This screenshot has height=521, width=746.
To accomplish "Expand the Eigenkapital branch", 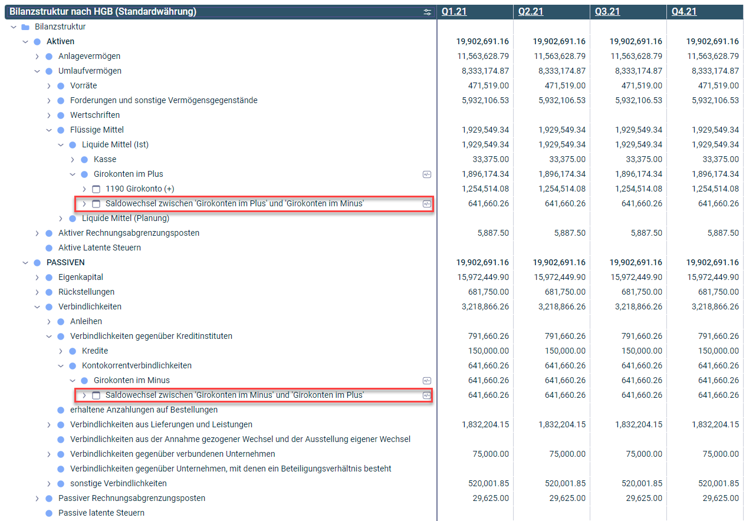I will (37, 277).
